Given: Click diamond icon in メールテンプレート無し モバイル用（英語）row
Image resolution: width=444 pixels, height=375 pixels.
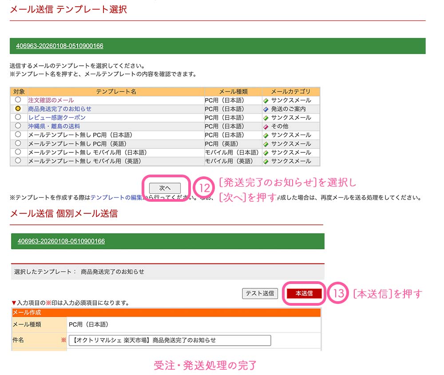Looking at the screenshot, I should coord(266,161).
